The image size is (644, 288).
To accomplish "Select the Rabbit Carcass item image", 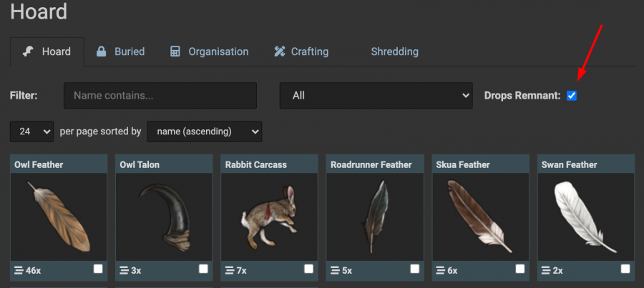I will [269, 216].
